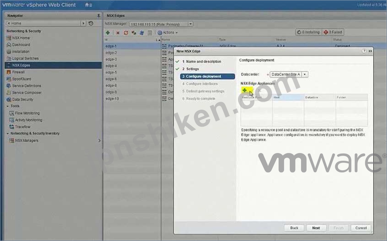Select NSX Edges in Navigator

point(53,65)
